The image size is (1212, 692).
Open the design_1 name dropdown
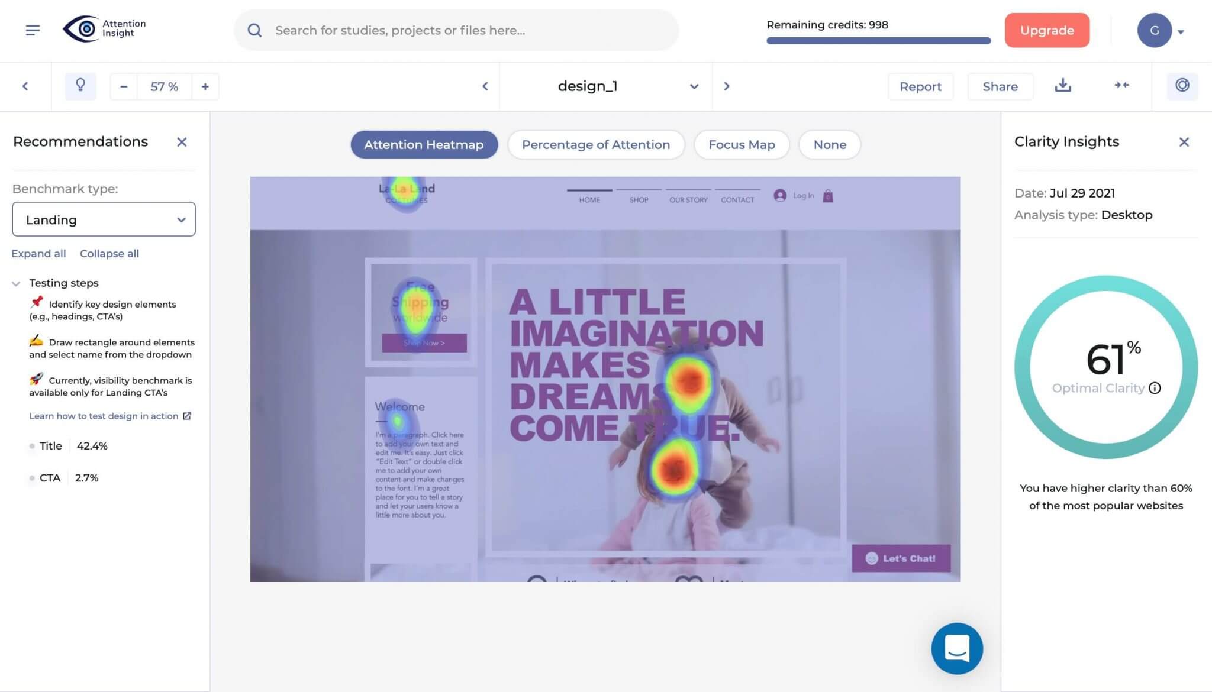692,86
